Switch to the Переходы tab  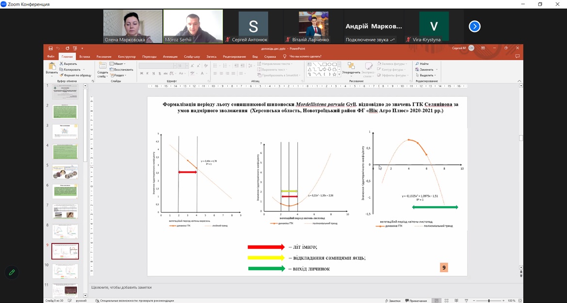click(149, 57)
